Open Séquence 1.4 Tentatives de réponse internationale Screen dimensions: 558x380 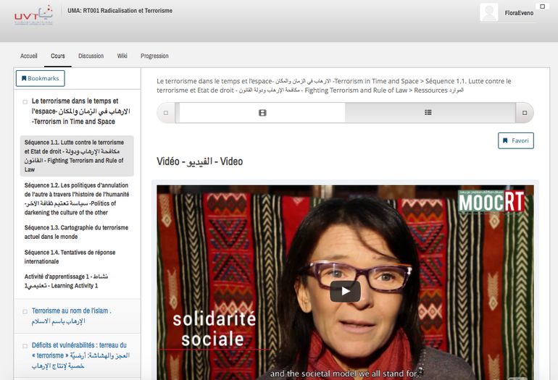70,256
